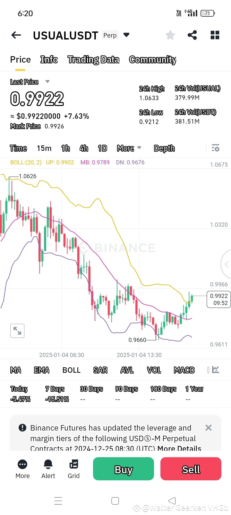Tap the Mark Price 0.9926

(37, 126)
